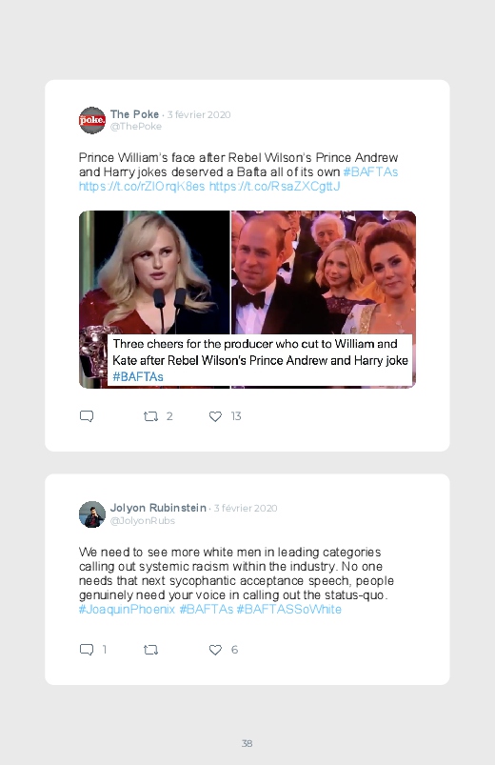The width and height of the screenshot is (495, 765).
Task: Open Jolyon Rubinstein account name
Action: [x=159, y=508]
